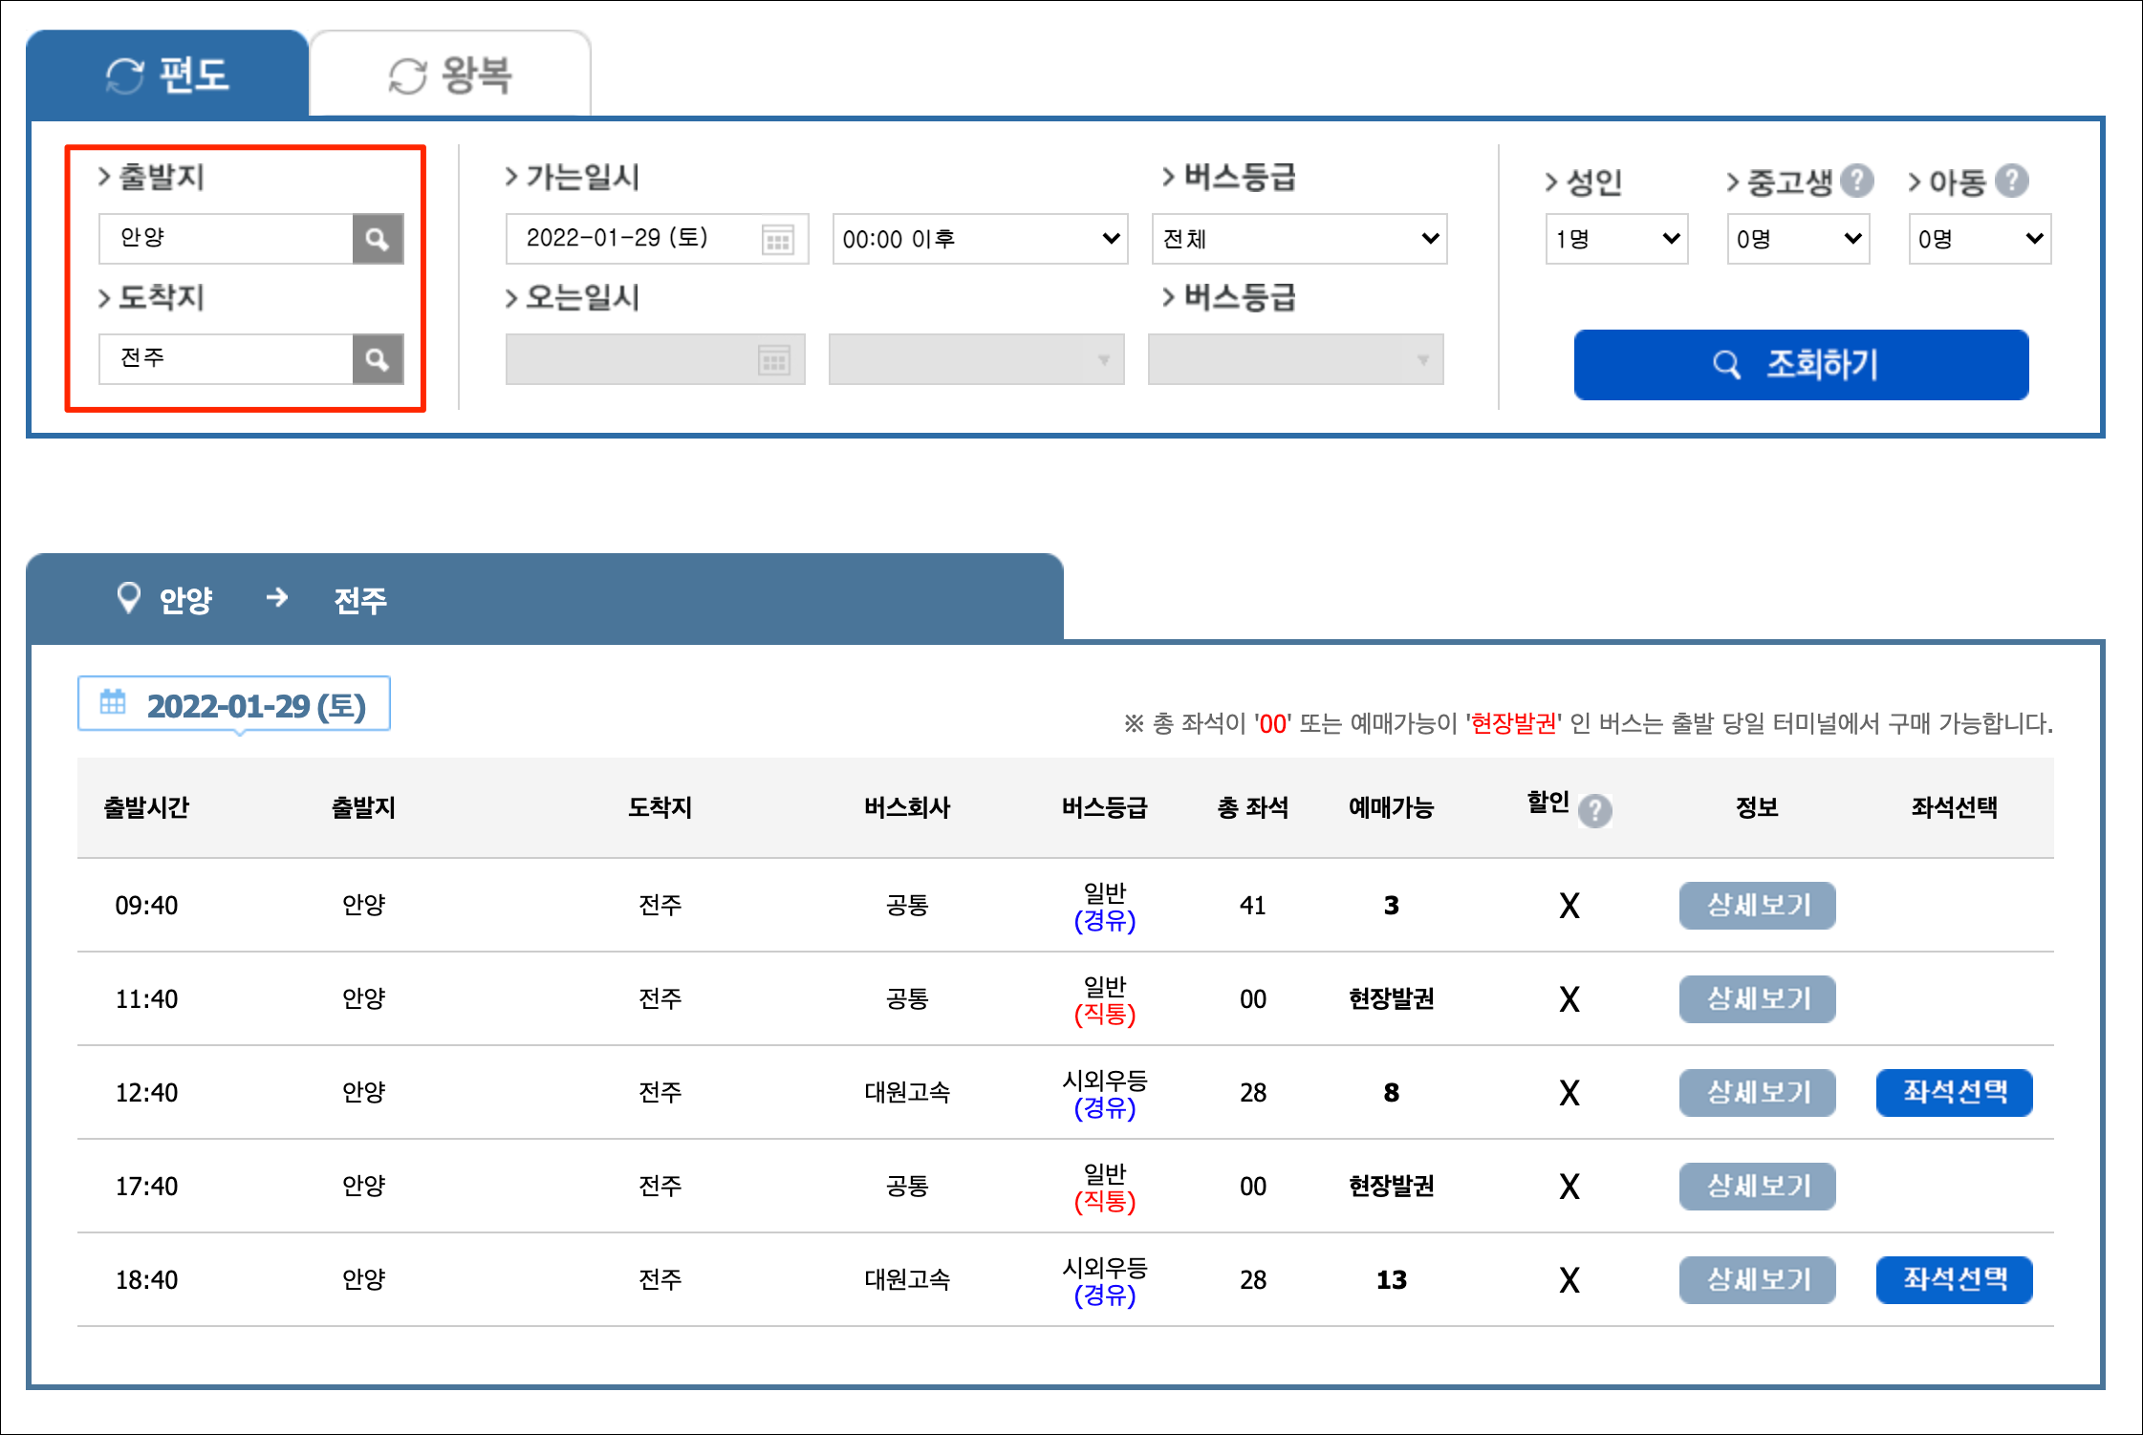Open the 중고생 0명 dropdown
2143x1435 pixels.
1798,239
